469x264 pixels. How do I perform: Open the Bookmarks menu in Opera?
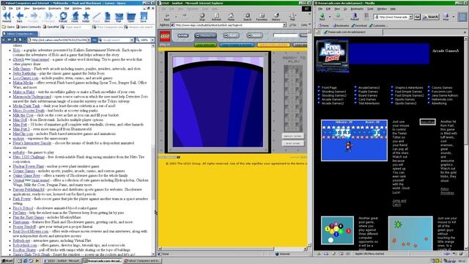[55, 8]
